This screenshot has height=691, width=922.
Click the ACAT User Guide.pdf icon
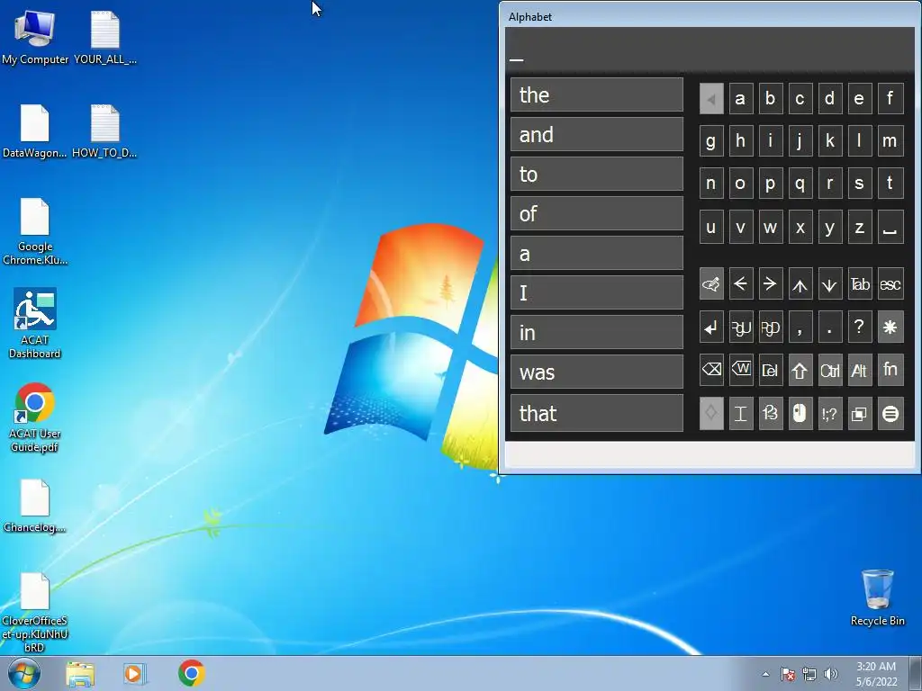click(x=35, y=417)
